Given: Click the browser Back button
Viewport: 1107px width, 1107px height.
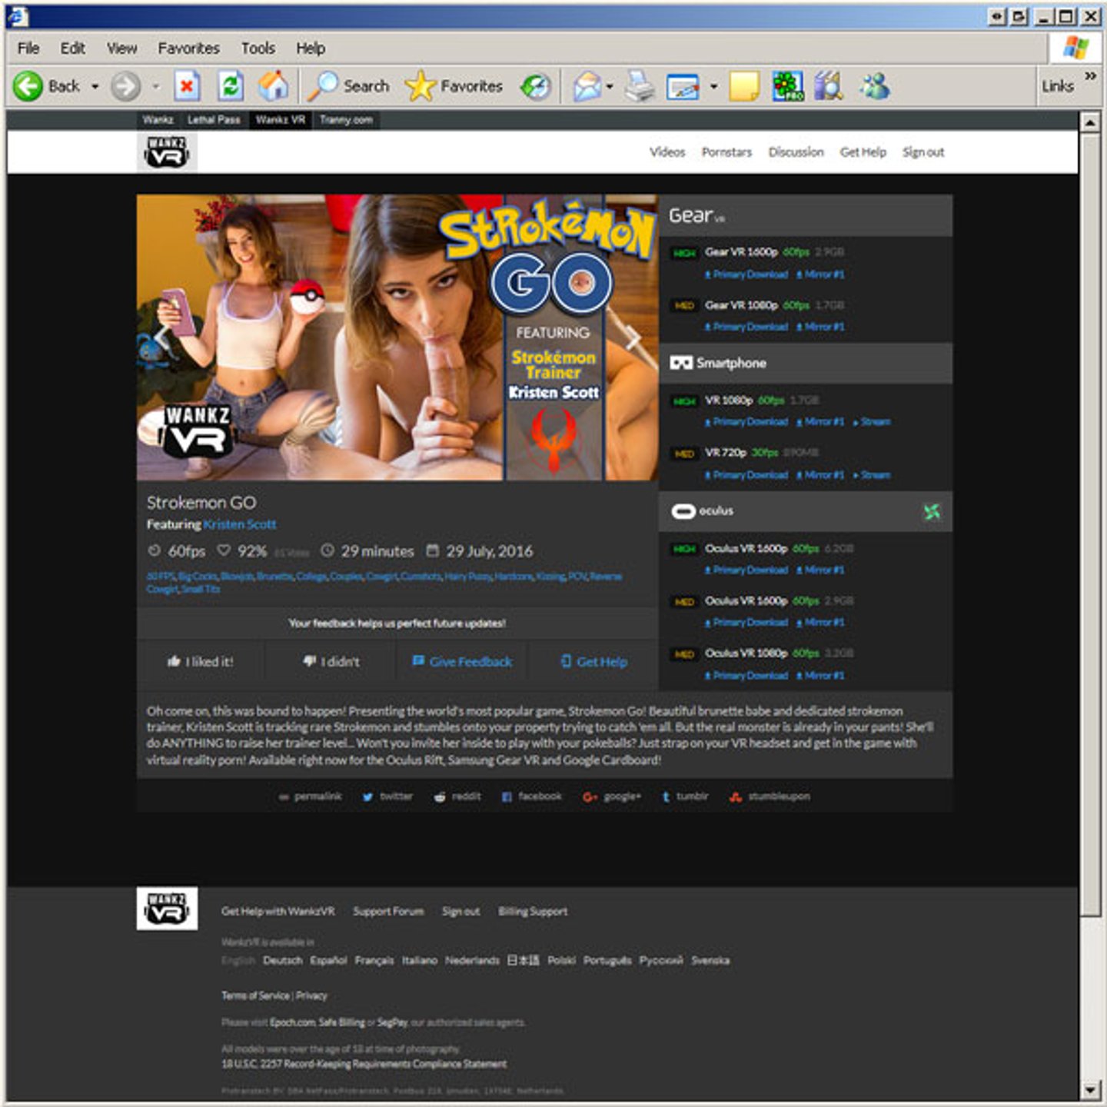Looking at the screenshot, I should (x=48, y=86).
